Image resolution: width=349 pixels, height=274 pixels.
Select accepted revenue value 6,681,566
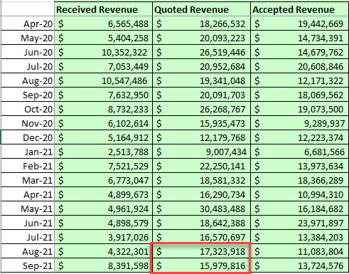pyautogui.click(x=300, y=152)
